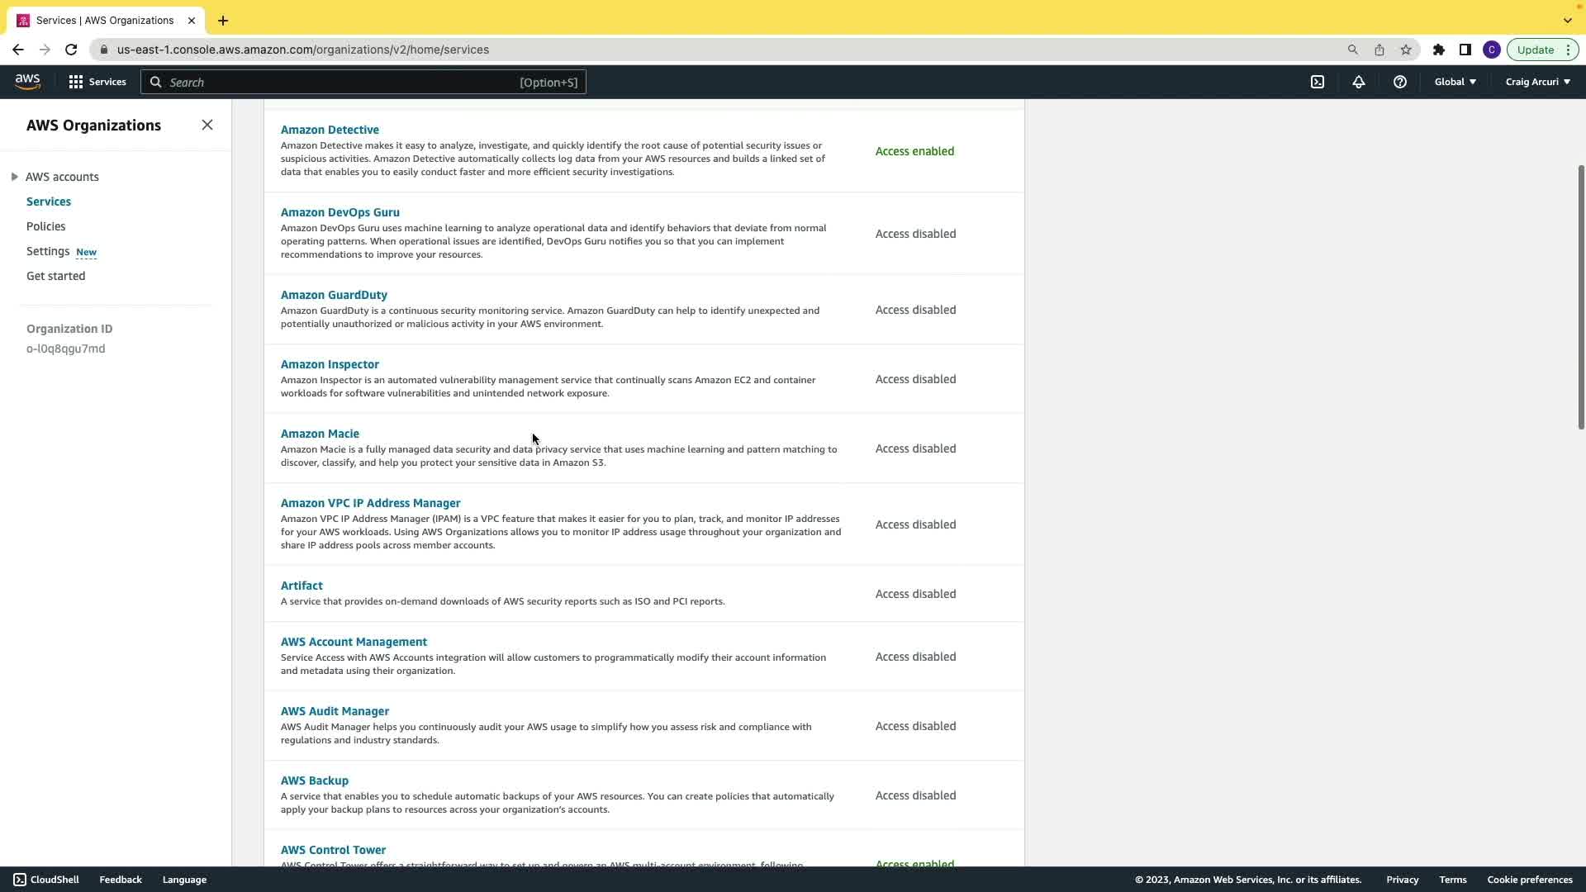Screen dimensions: 1586x892
Task: Select Settings in the side navigation
Action: pos(48,251)
